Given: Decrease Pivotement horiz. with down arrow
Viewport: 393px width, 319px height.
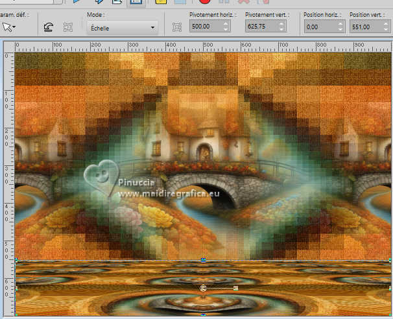Looking at the screenshot, I should [x=226, y=29].
